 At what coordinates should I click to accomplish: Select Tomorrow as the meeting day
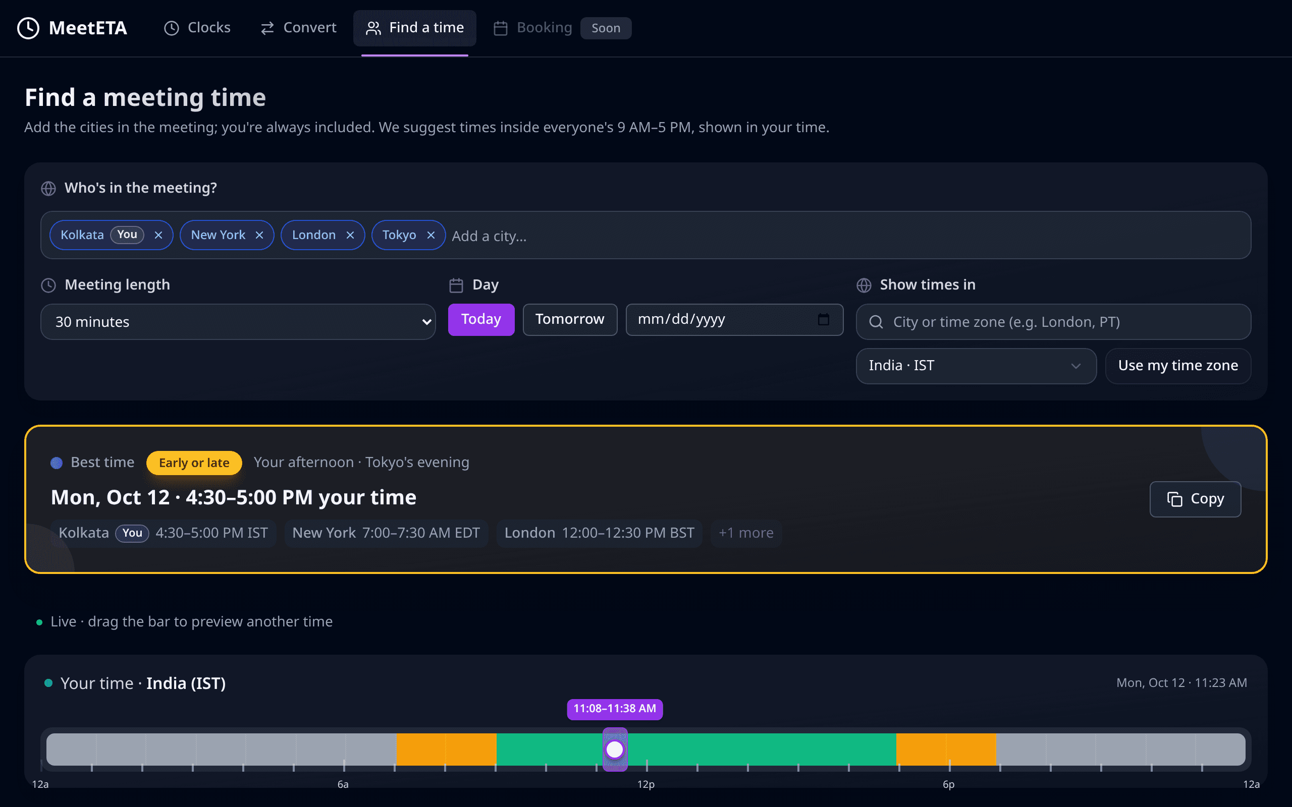570,319
